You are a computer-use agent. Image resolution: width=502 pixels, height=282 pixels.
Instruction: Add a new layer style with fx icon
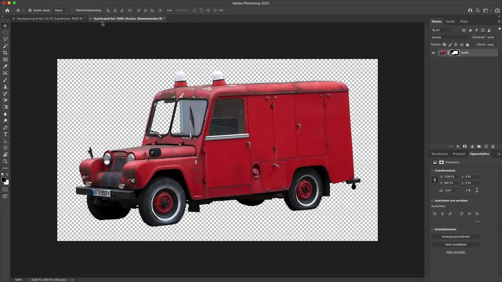point(458,146)
